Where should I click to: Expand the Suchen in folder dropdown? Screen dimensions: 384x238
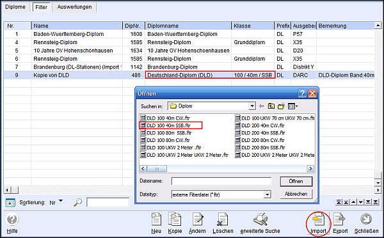pos(252,106)
